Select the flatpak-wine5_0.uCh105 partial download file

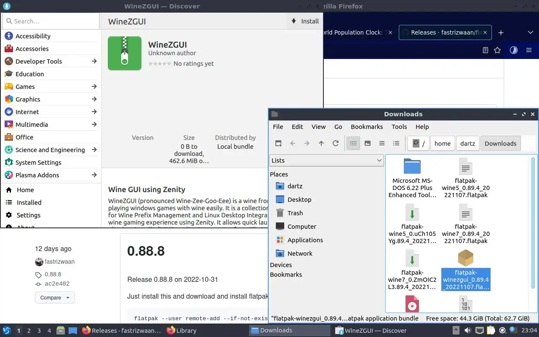pos(412,224)
